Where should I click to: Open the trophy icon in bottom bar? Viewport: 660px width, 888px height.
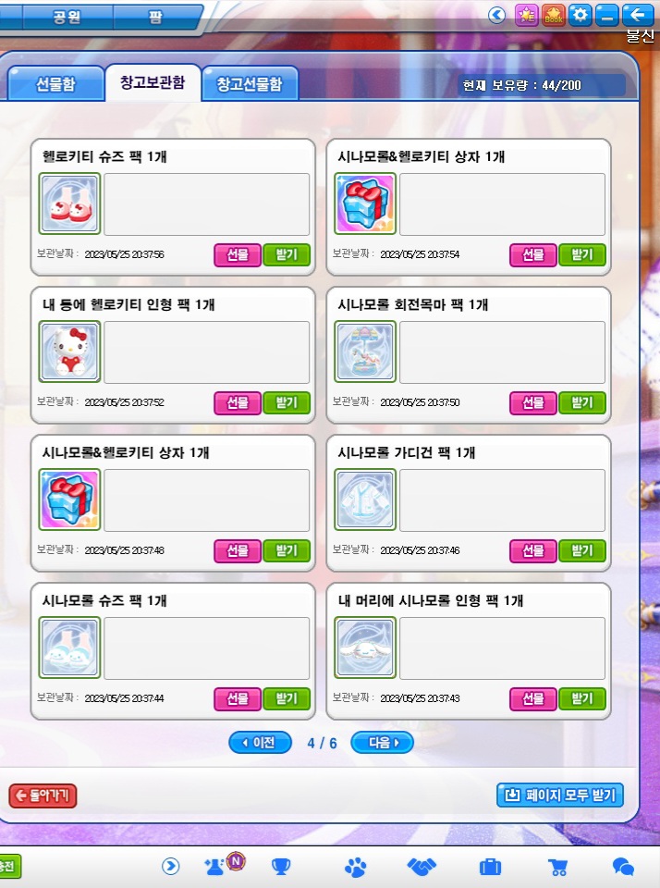point(281,866)
